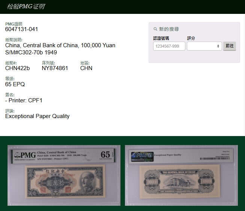Select the S/M#C302-70b 1949 catalog text
The image size is (245, 211).
[31, 52]
